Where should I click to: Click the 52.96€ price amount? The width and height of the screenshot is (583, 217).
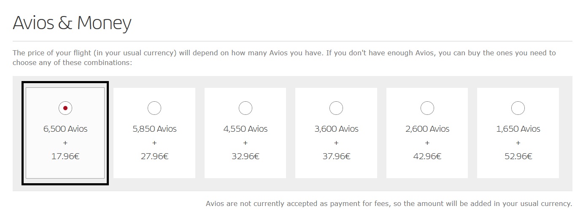(x=518, y=157)
